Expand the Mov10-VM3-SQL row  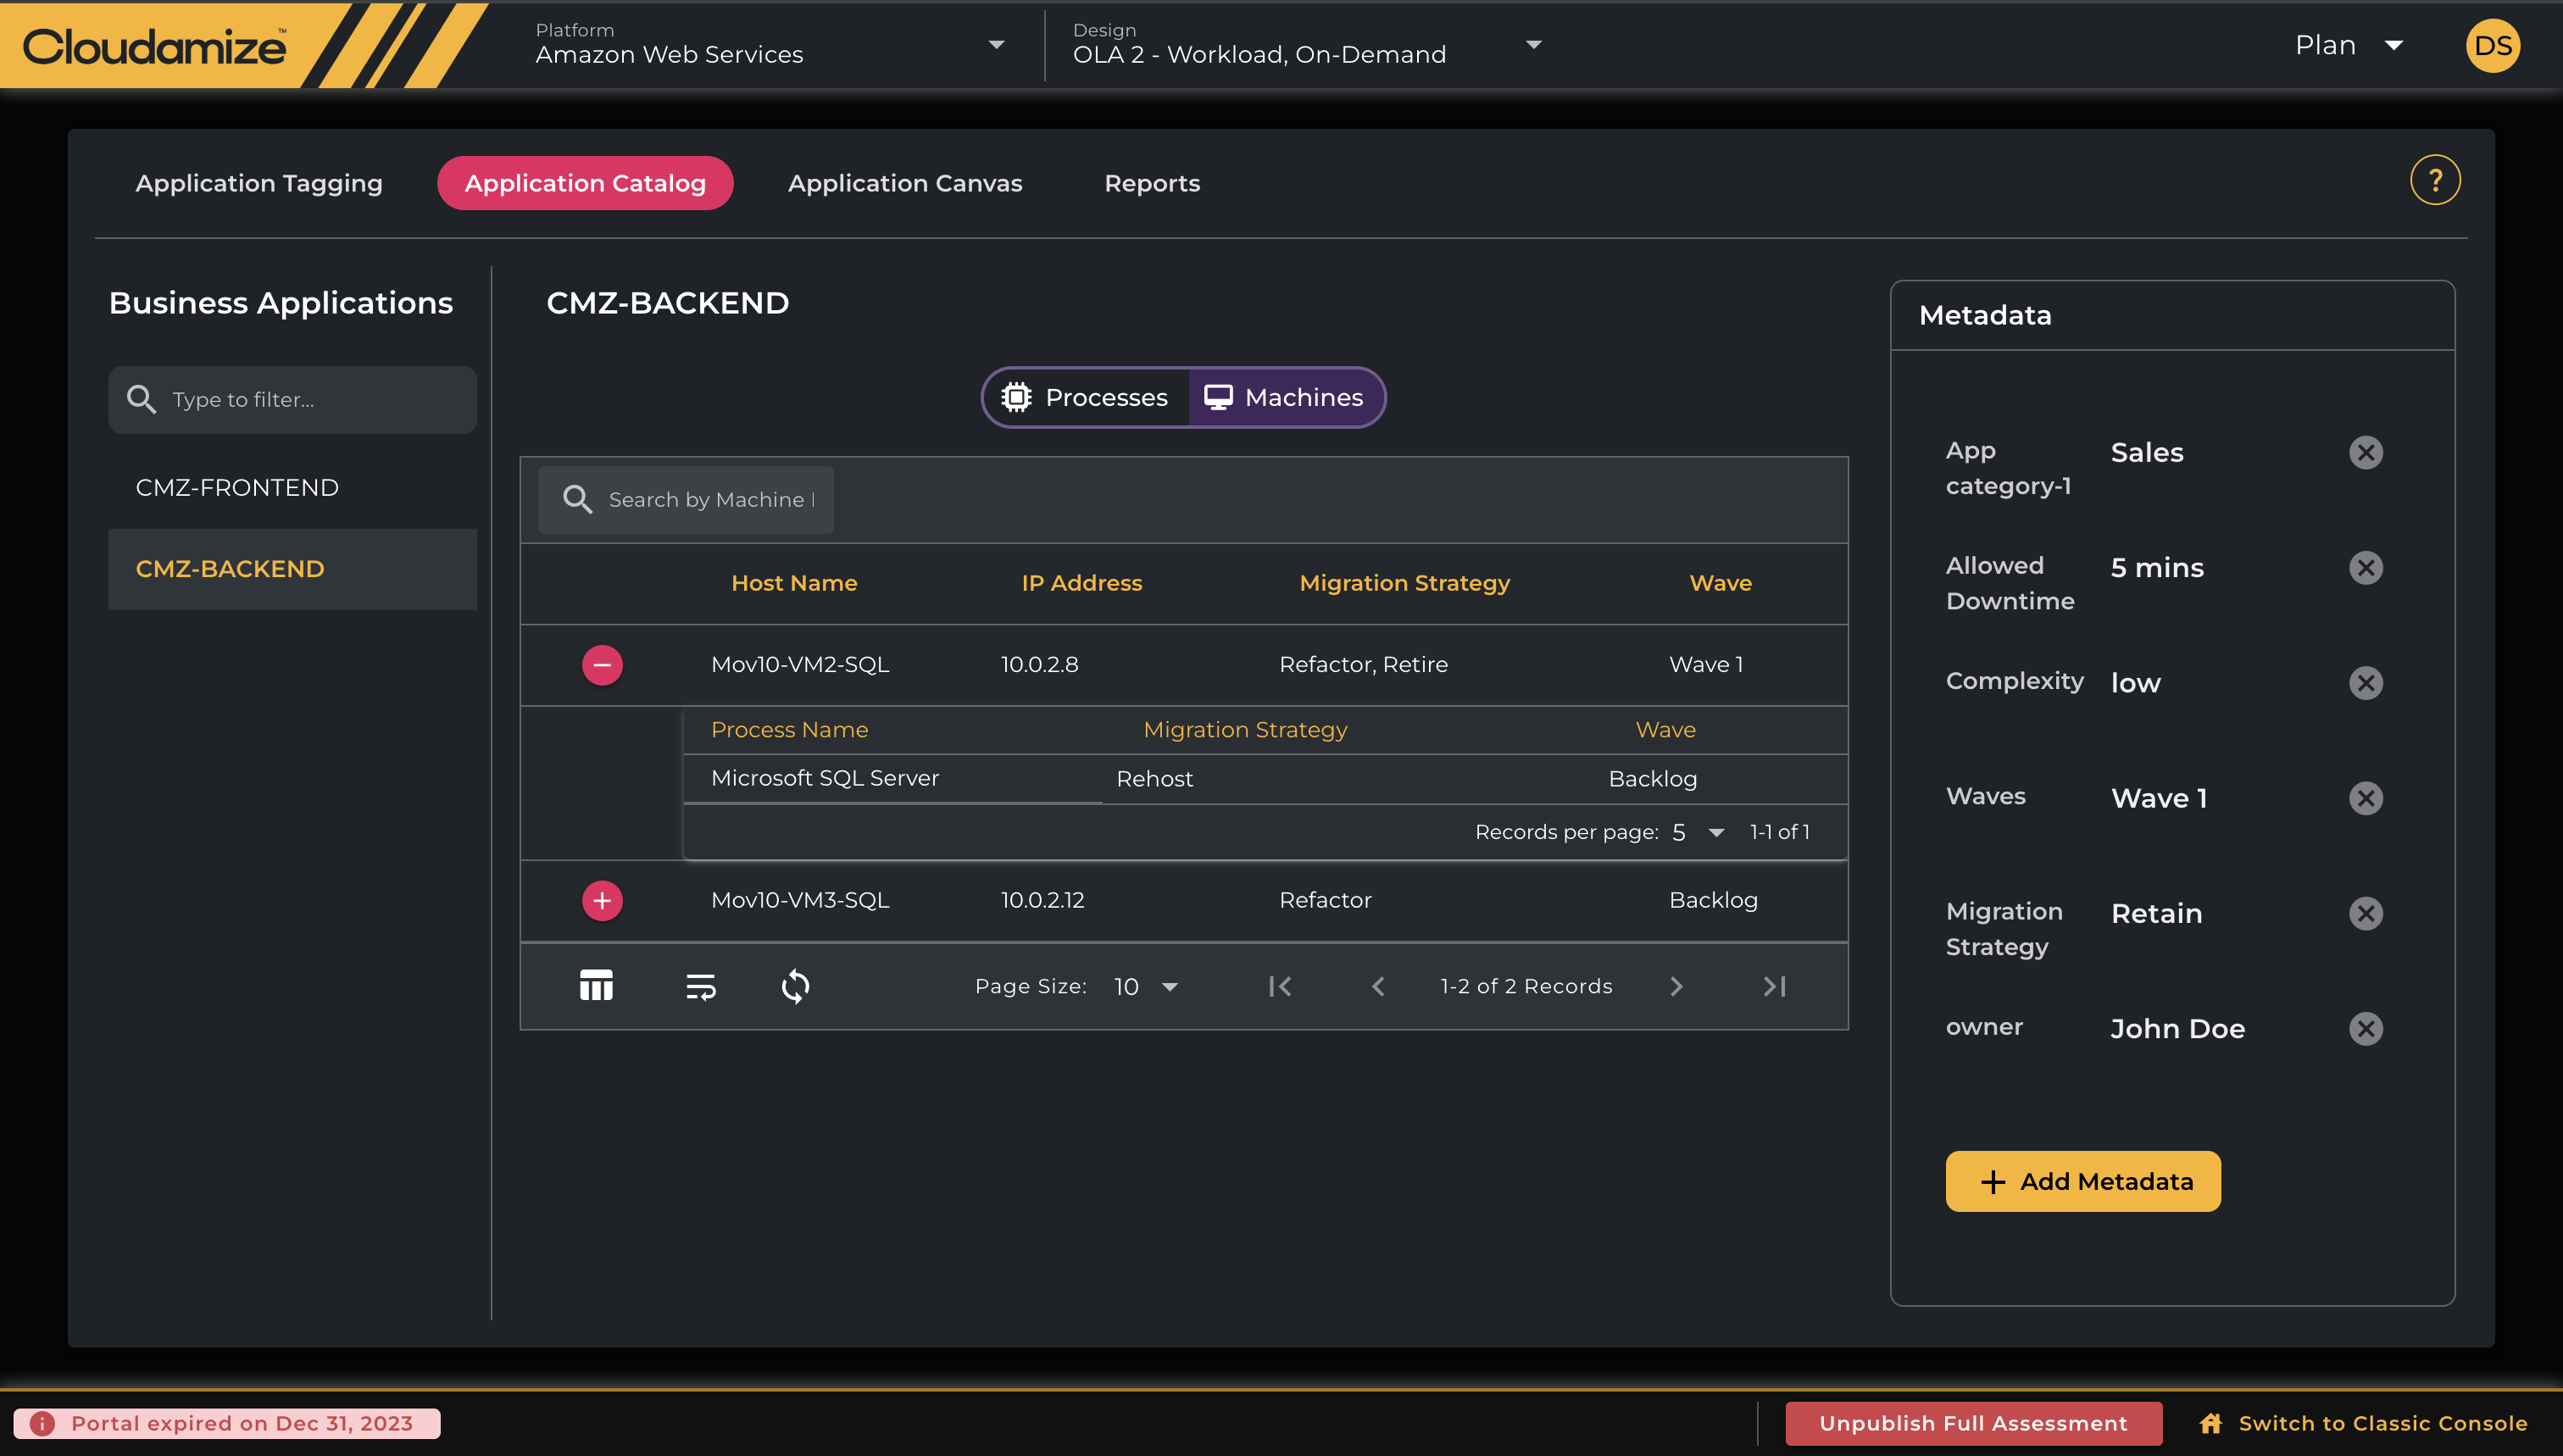(x=602, y=900)
